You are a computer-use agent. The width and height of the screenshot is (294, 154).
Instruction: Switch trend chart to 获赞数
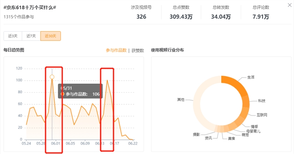(x=137, y=50)
